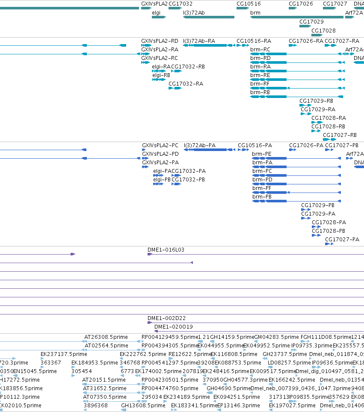Select the EK116808.5prime EST label

pos(234,354)
